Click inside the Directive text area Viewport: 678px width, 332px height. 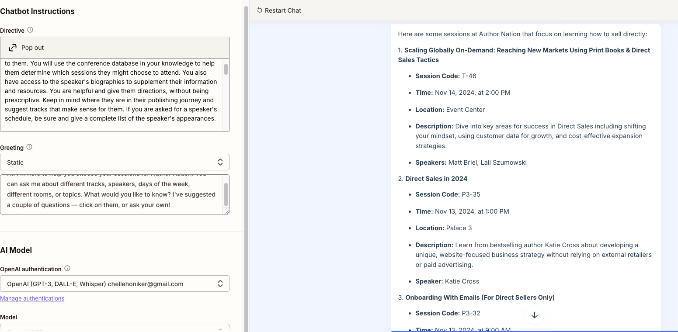[111, 95]
